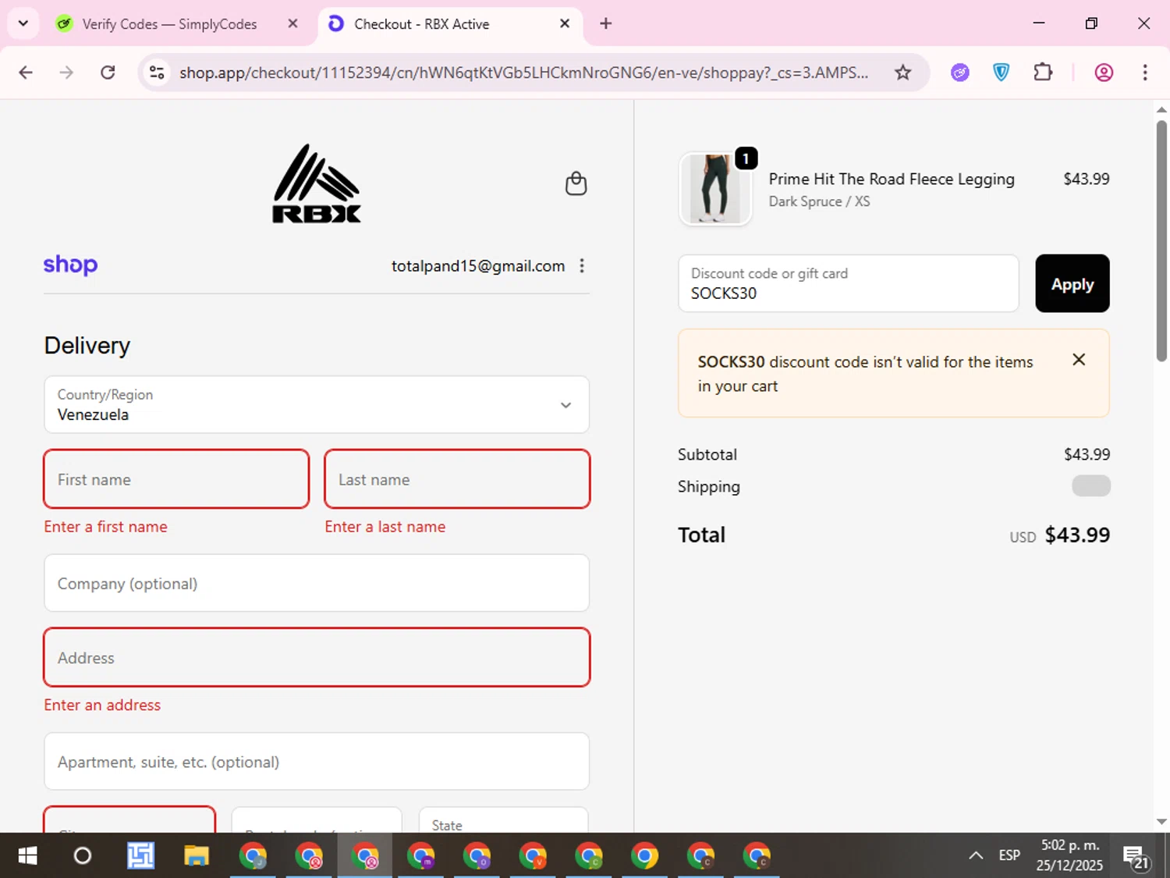Click the Subtotal label

(x=707, y=454)
